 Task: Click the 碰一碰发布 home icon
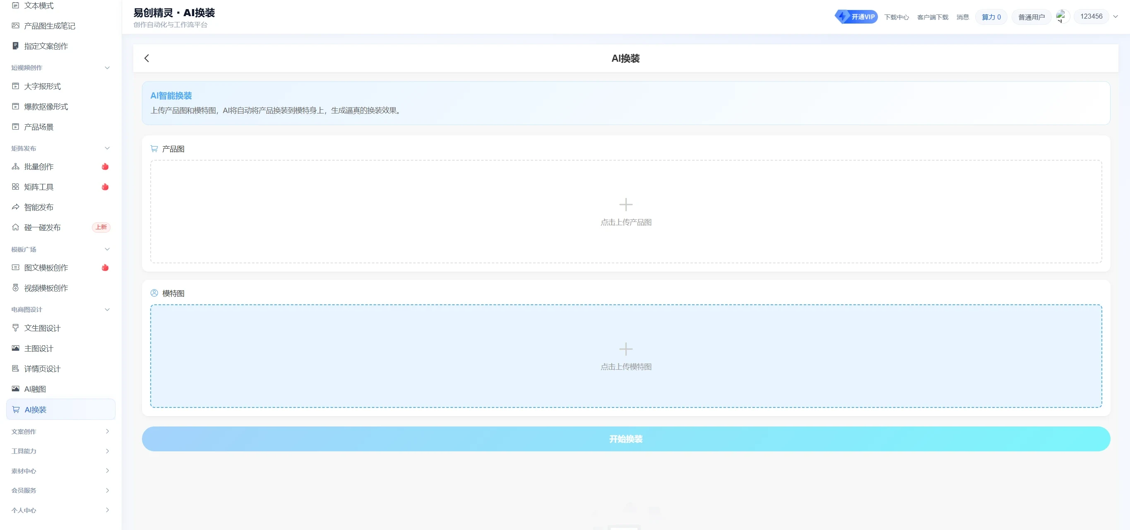pos(15,227)
